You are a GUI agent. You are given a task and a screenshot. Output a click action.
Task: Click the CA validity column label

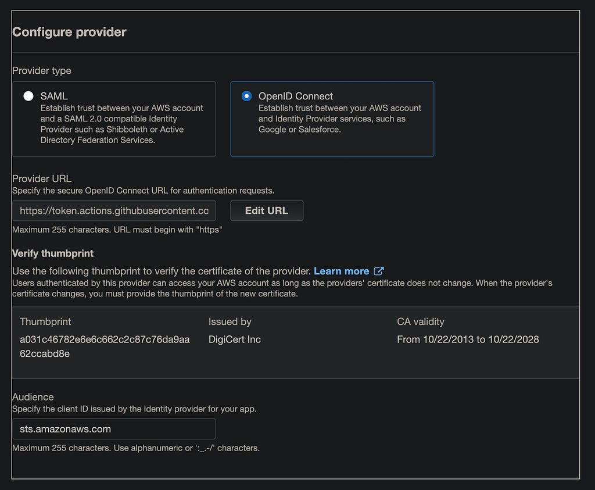click(421, 321)
